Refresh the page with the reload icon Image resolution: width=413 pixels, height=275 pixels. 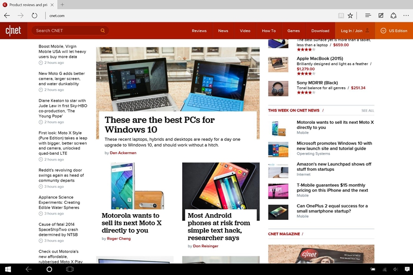(x=35, y=15)
